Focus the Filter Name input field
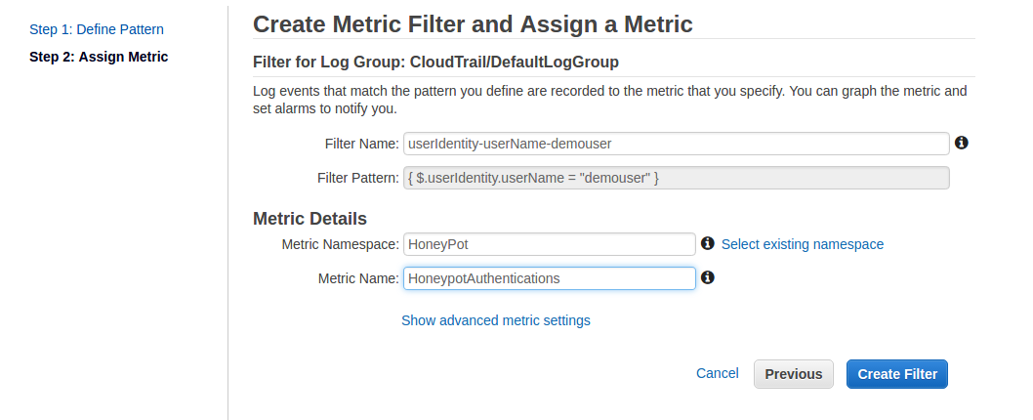1033x420 pixels. (x=676, y=144)
